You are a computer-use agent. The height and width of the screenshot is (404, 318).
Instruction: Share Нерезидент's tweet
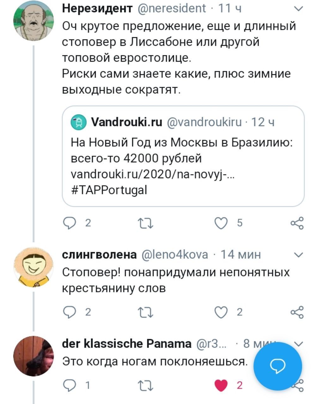(297, 223)
